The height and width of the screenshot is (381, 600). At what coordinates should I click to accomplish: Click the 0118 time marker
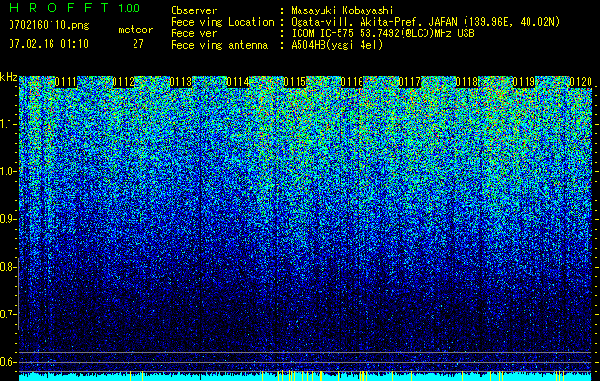(466, 82)
